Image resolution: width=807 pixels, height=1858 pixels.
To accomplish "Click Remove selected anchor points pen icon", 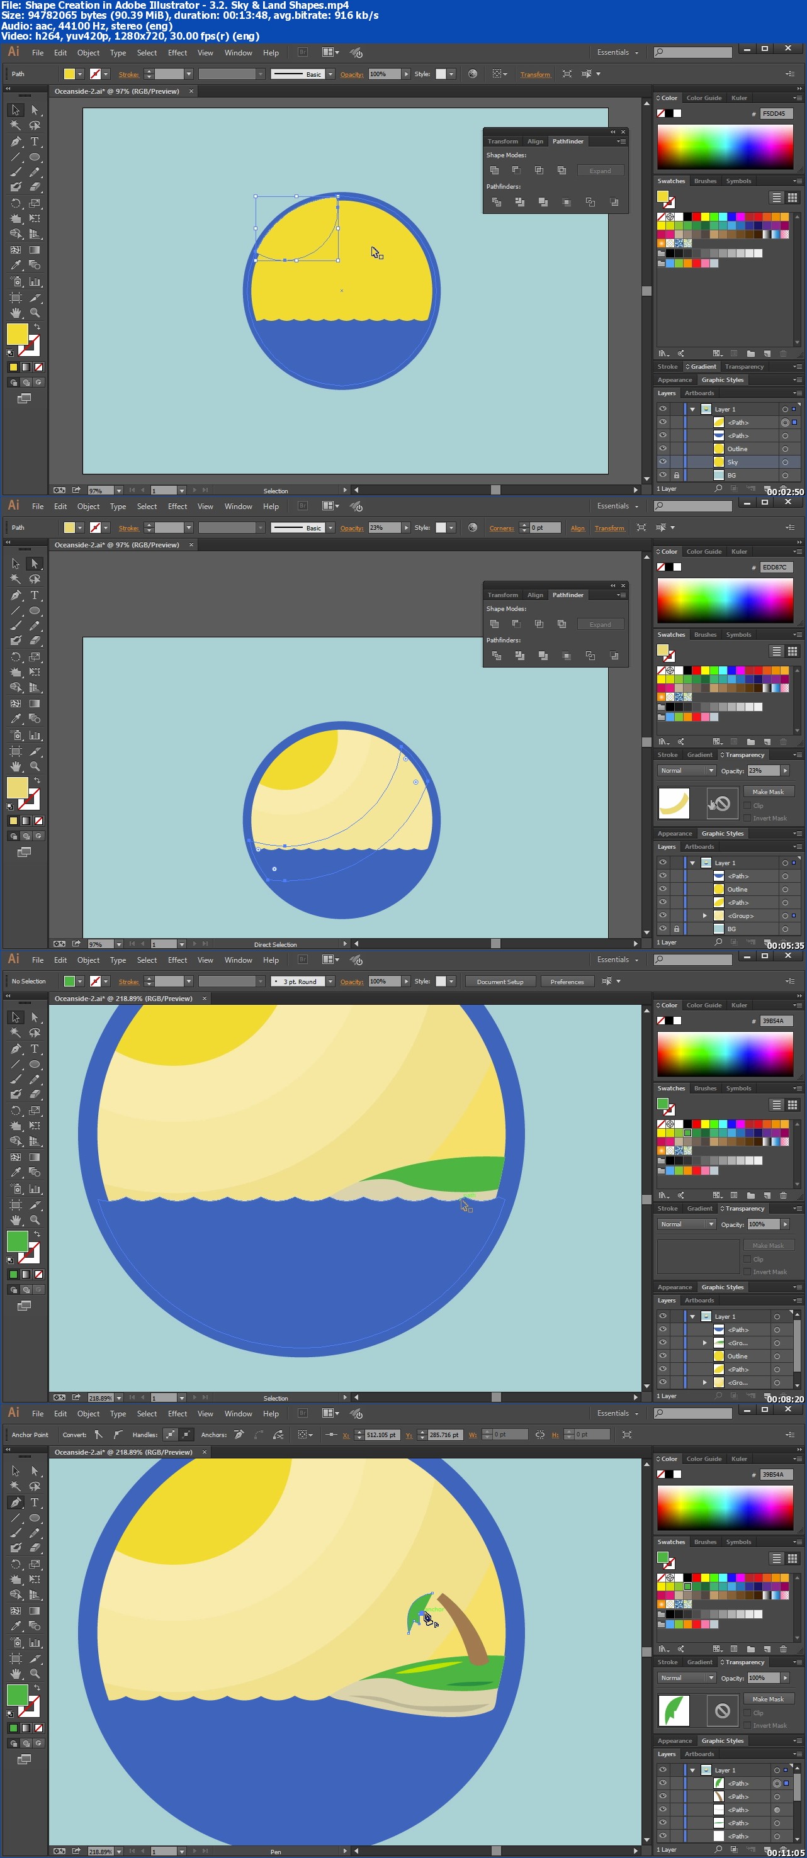I will (239, 1435).
